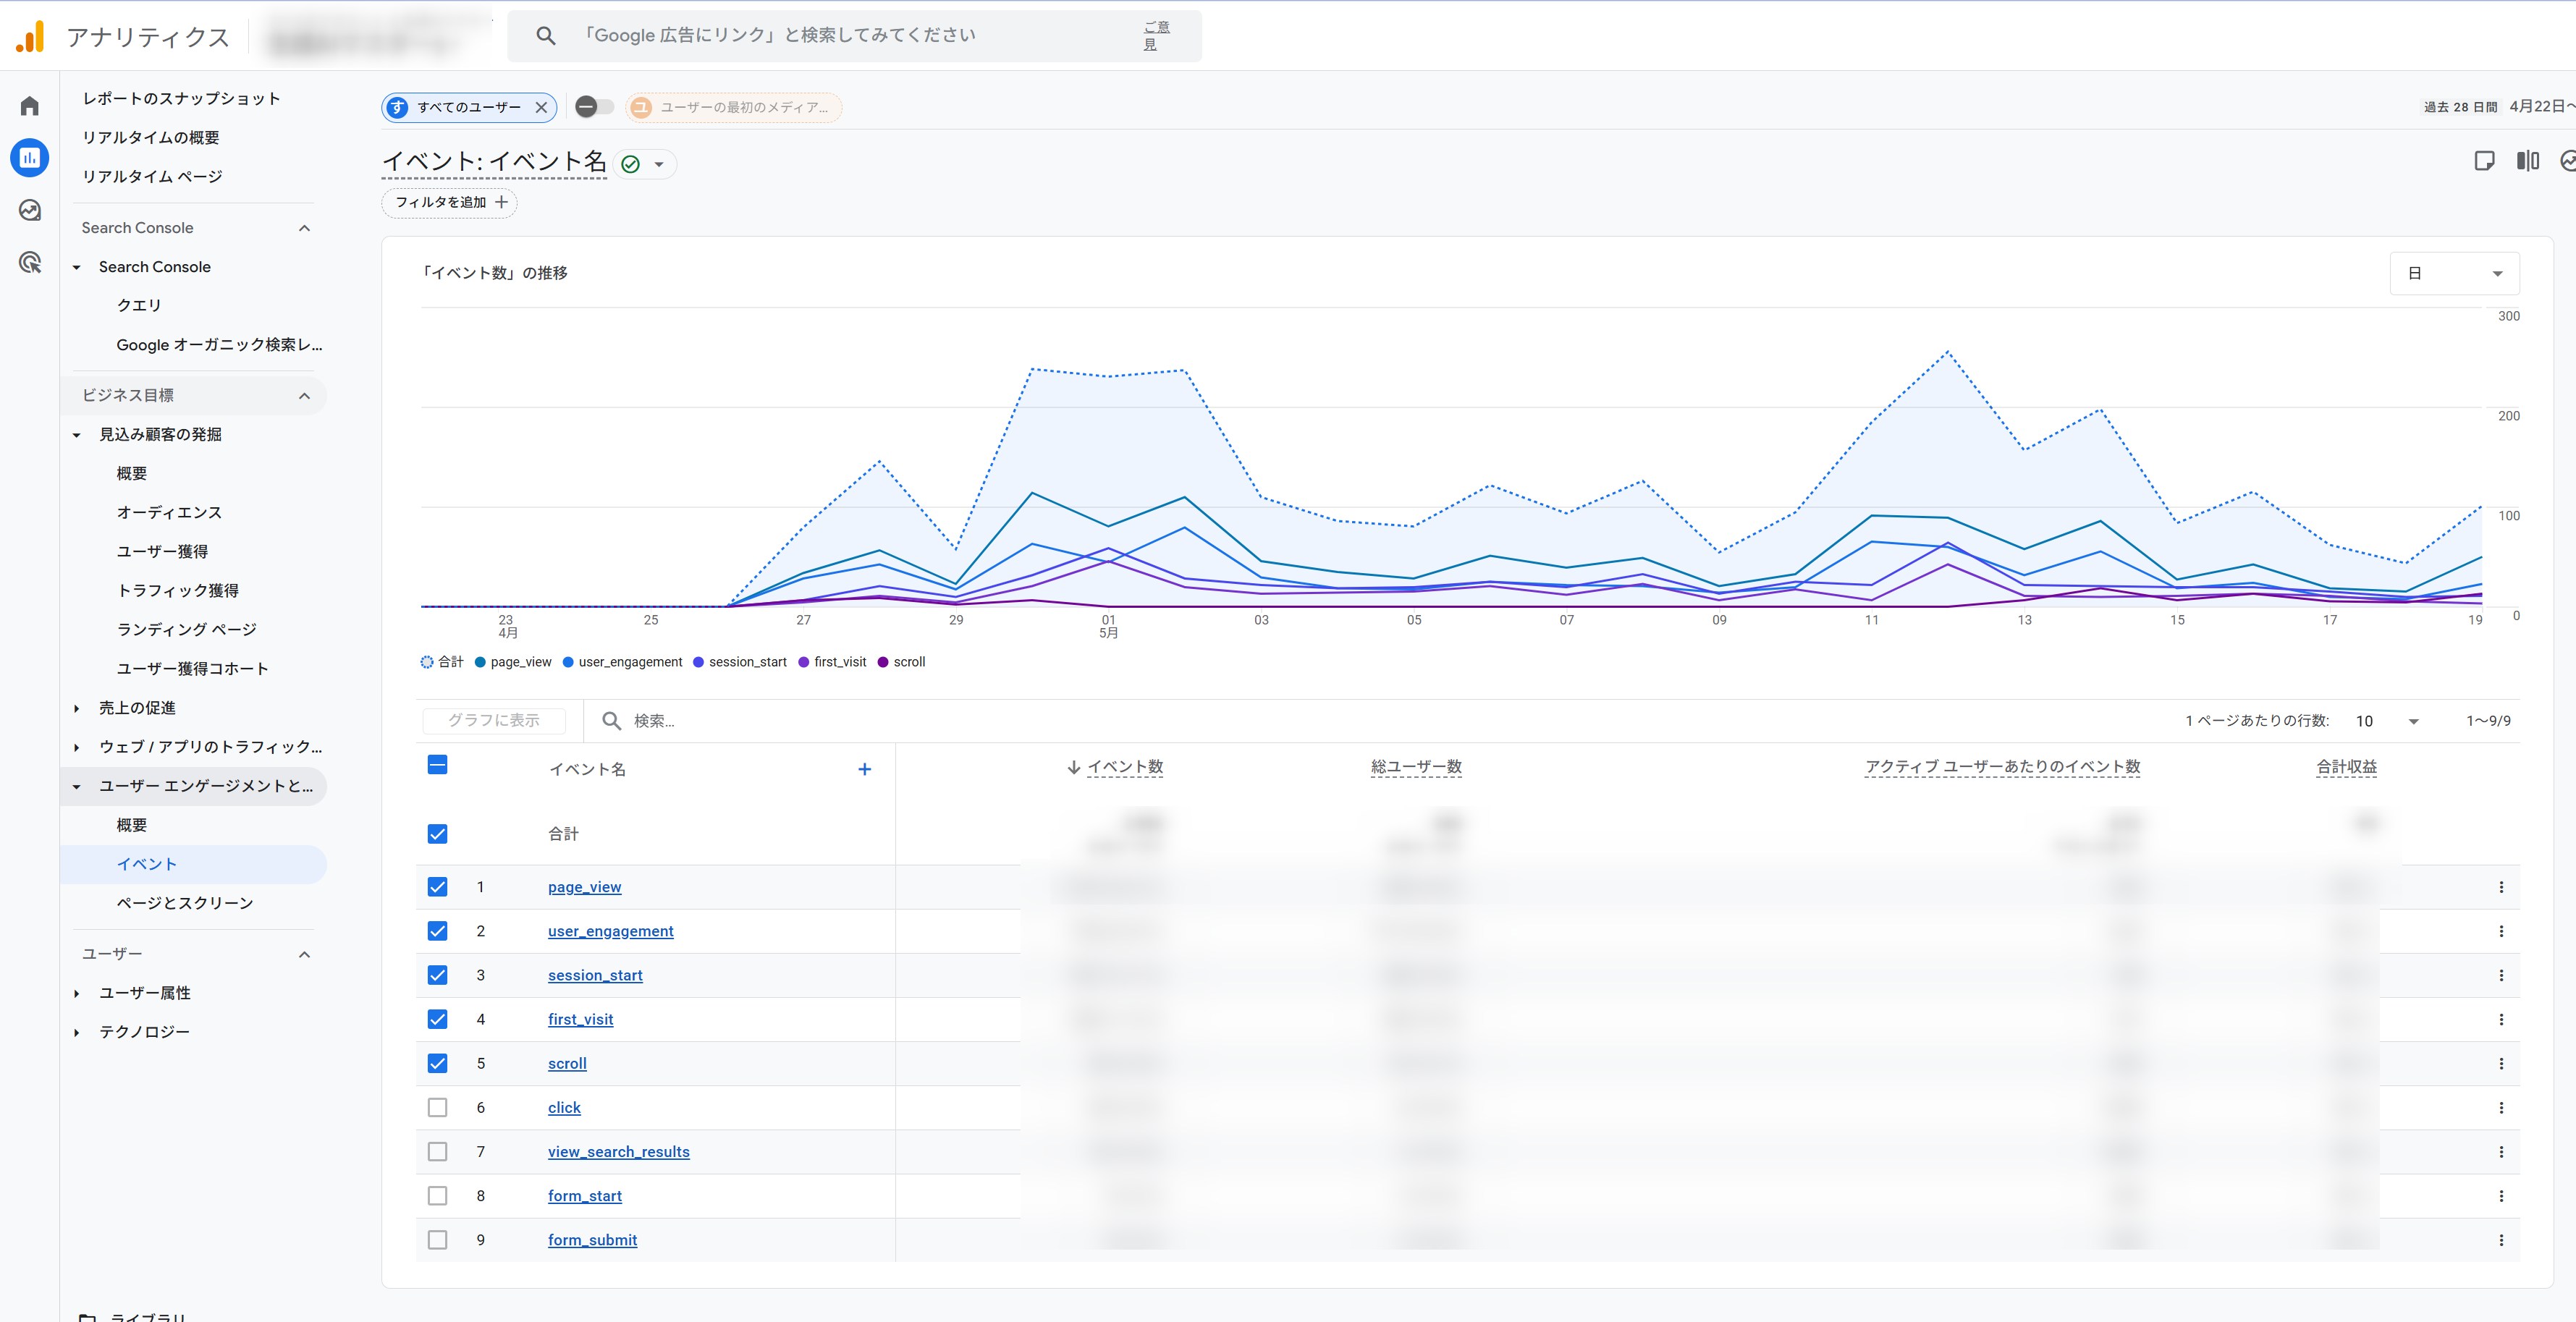Check the form_submit row checkbox
Viewport: 2576px width, 1322px height.
click(x=437, y=1240)
